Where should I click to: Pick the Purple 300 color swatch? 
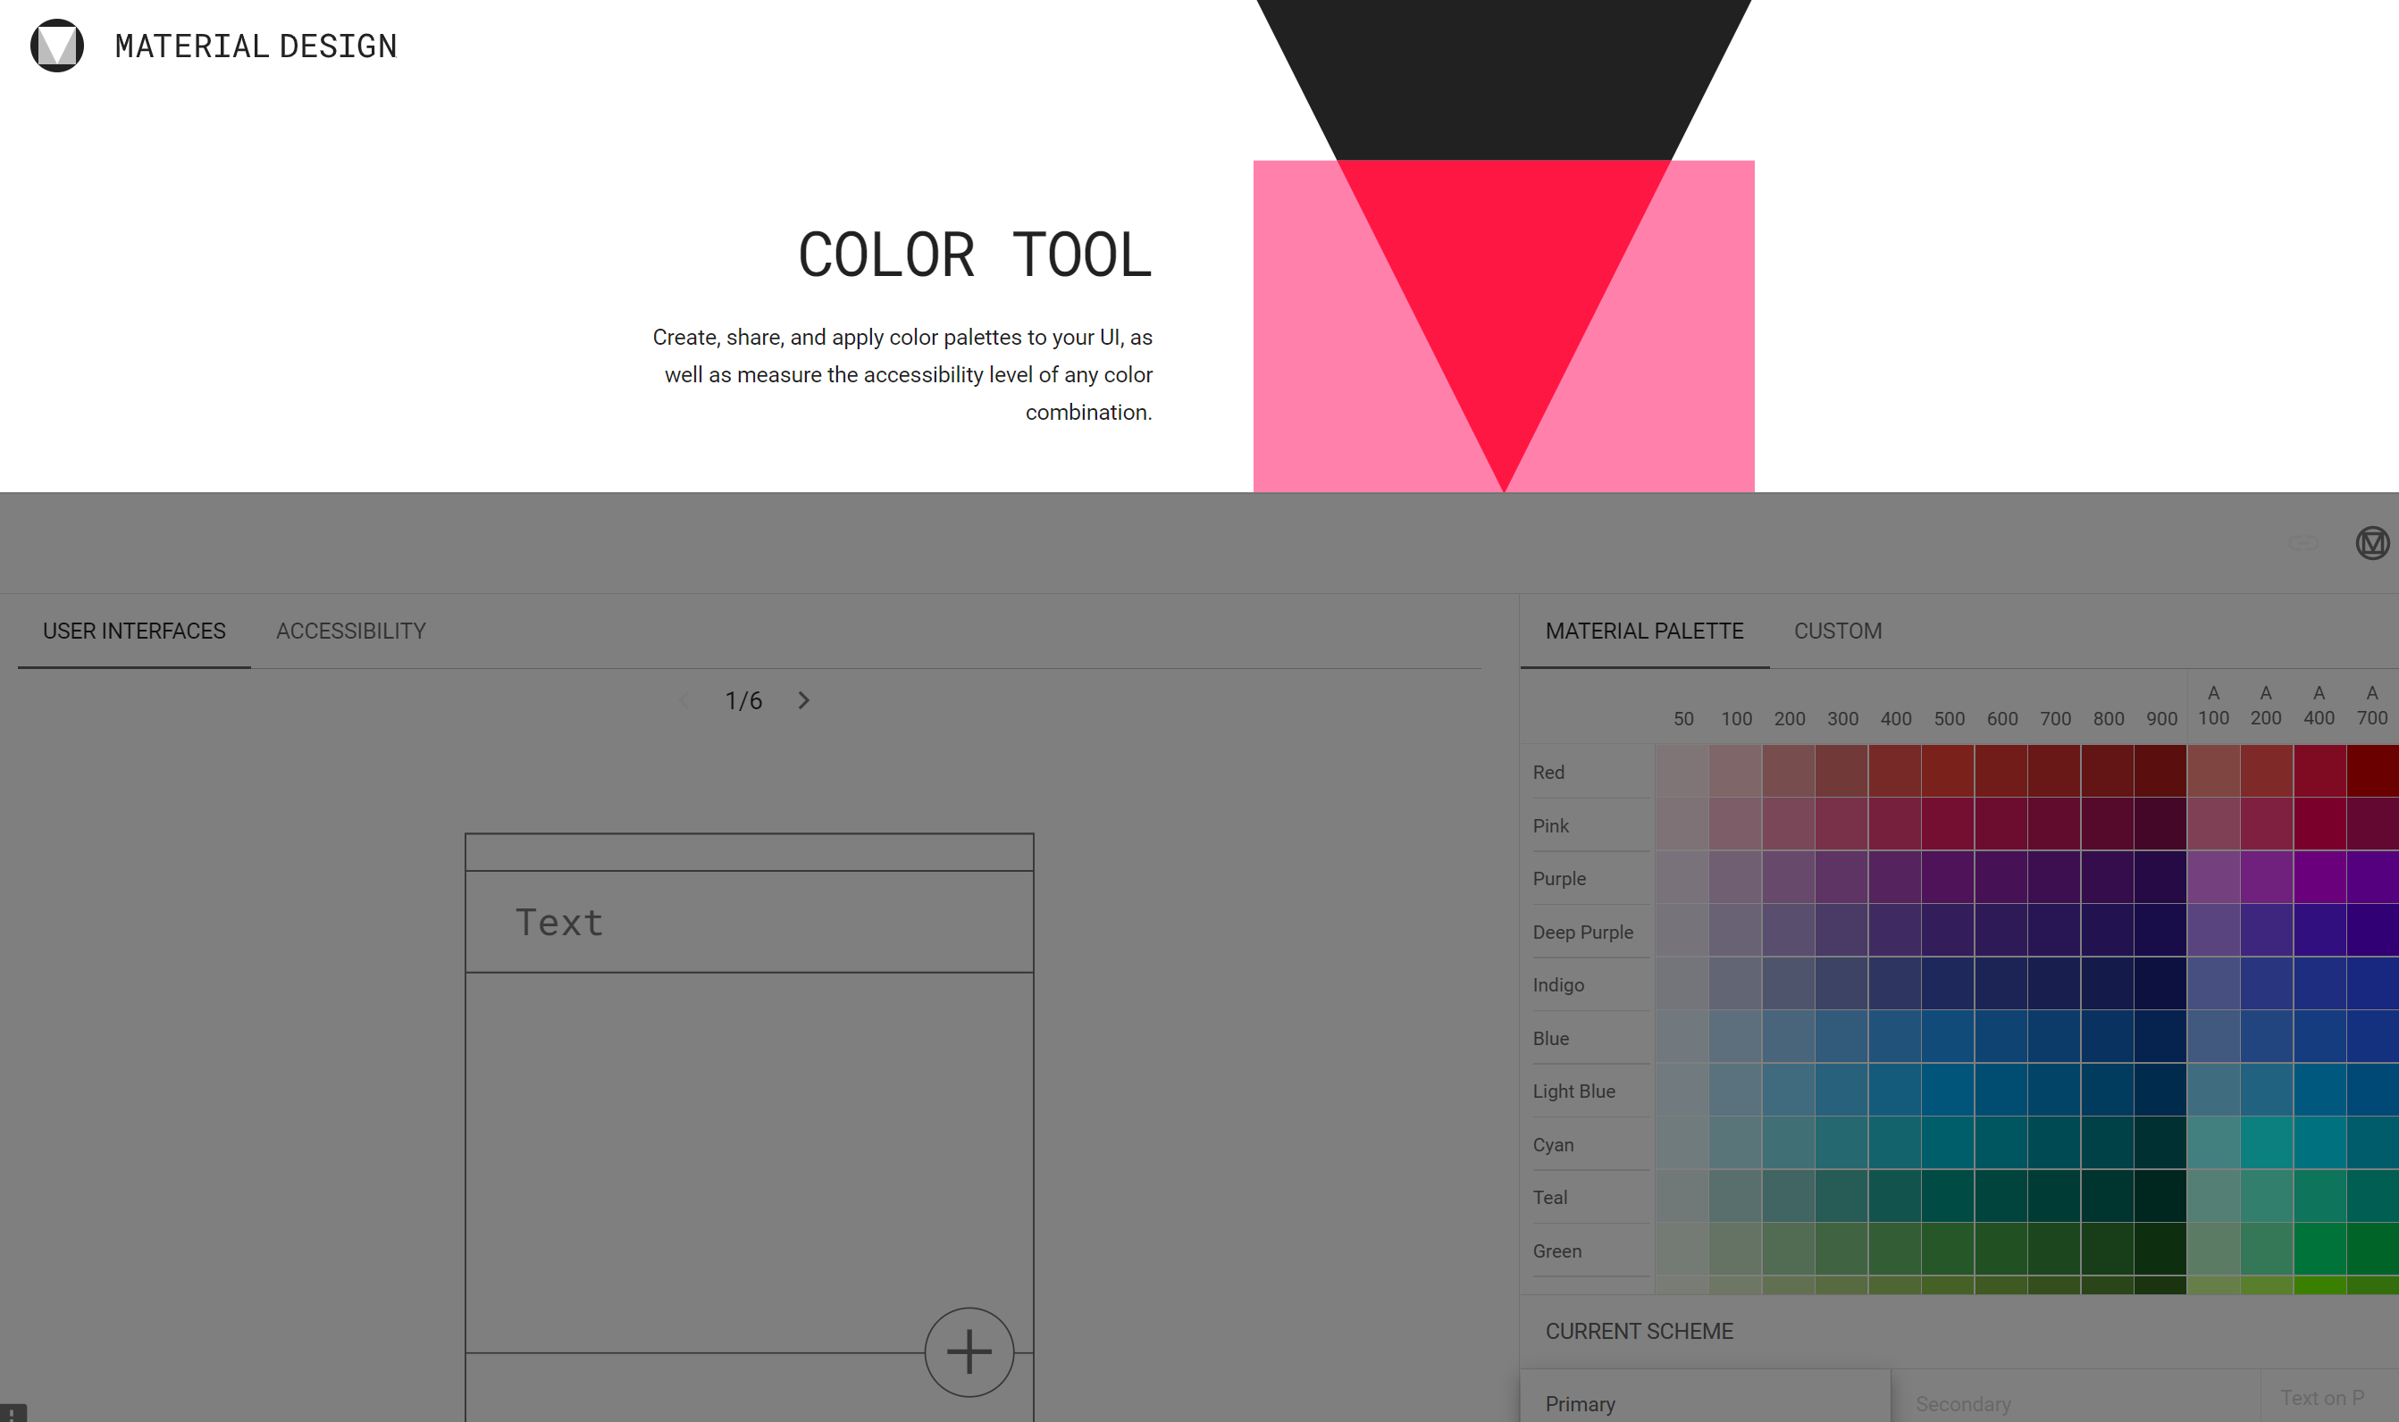click(1841, 878)
